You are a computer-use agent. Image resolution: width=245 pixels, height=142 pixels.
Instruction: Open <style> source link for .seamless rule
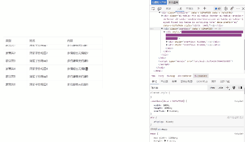click(x=238, y=101)
